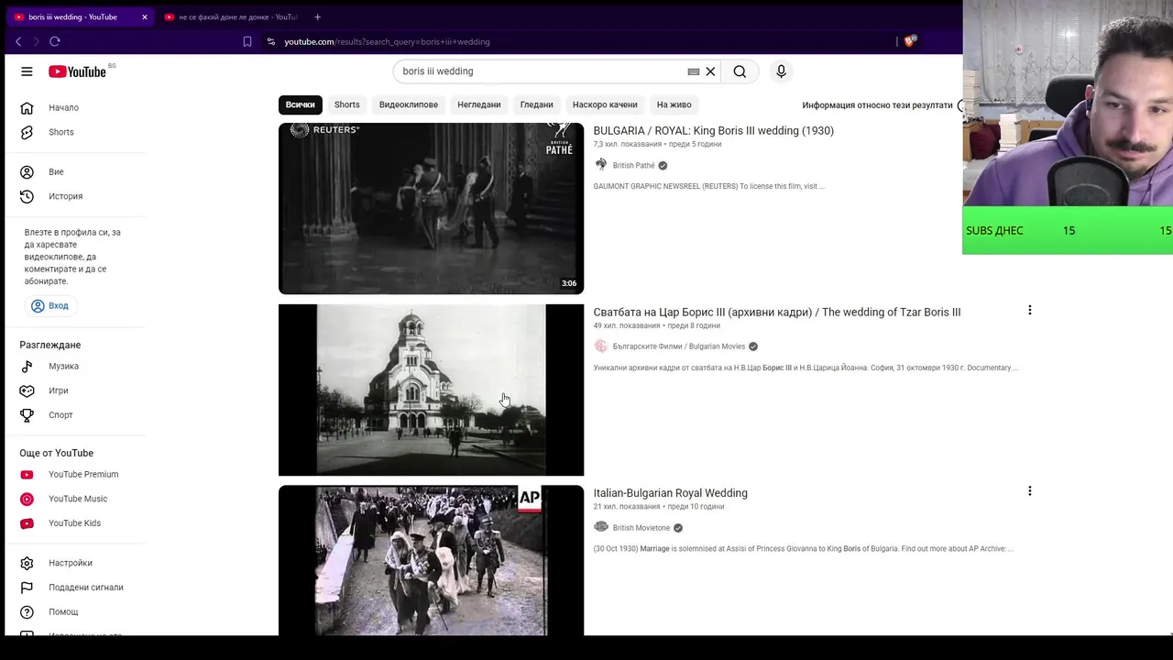Play the King Boris III wedding (1930) thumbnail

pyautogui.click(x=431, y=208)
